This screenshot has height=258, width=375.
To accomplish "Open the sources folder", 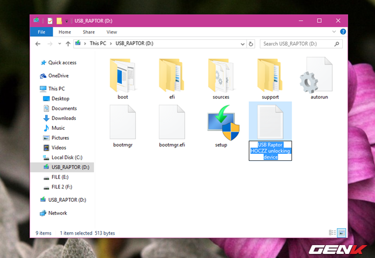I will [221, 79].
